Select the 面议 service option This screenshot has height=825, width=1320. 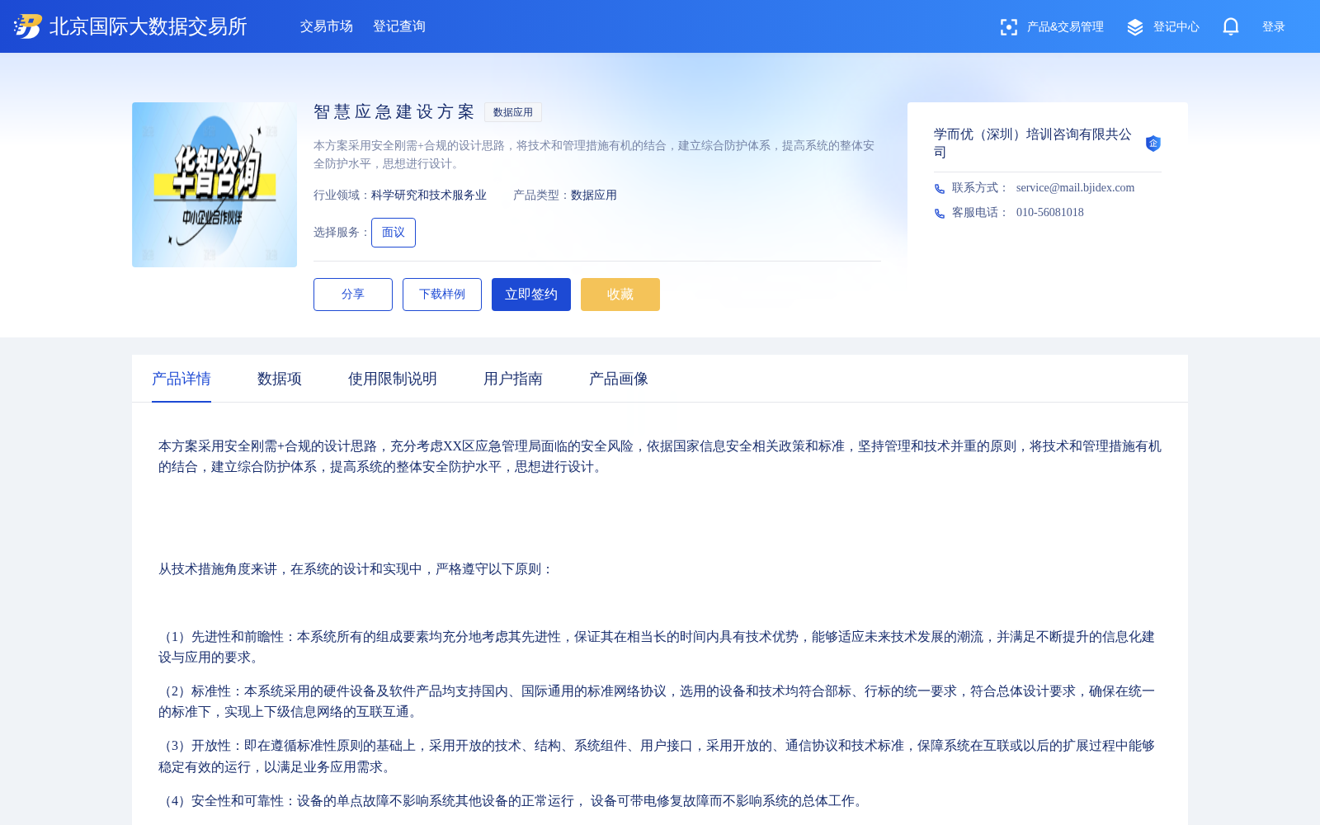(394, 233)
